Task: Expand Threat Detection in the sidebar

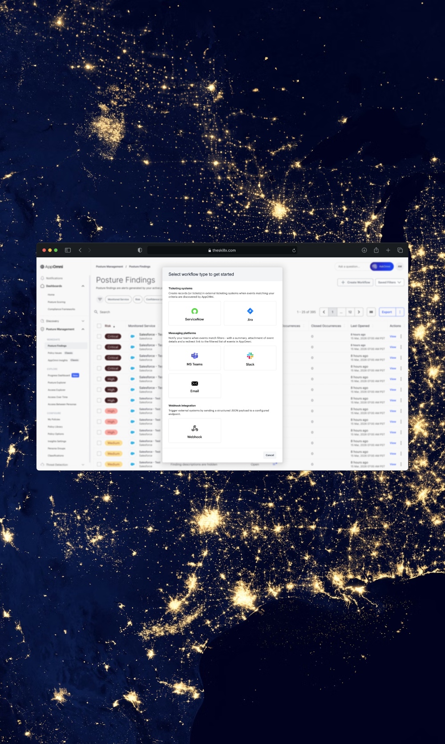Action: point(83,464)
